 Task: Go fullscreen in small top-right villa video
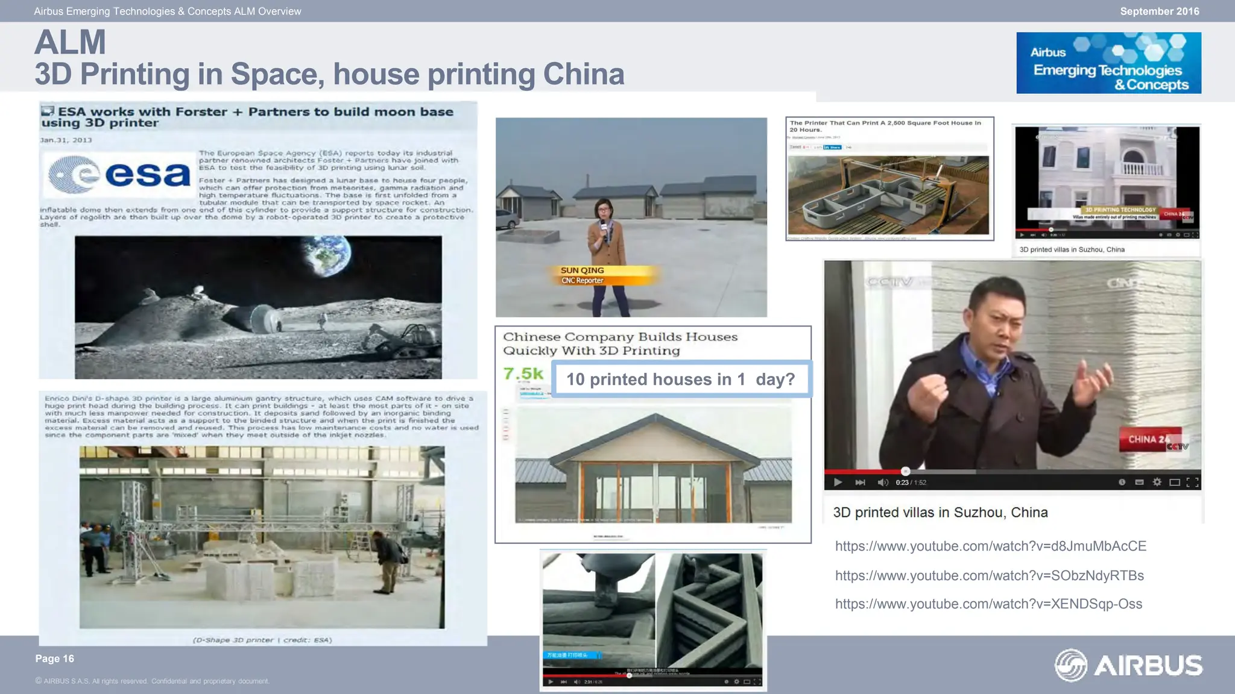coord(1195,235)
